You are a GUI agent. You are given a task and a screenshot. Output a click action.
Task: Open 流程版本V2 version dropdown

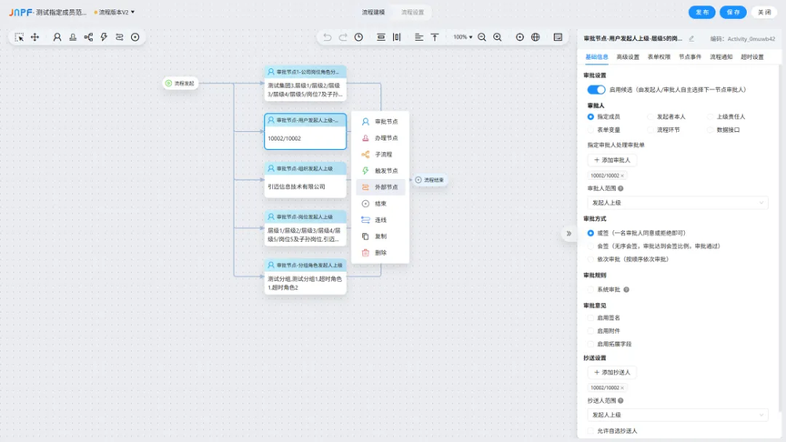[x=115, y=12]
